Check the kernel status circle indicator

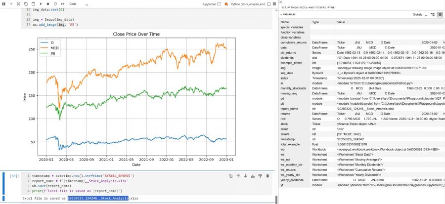(269, 4)
